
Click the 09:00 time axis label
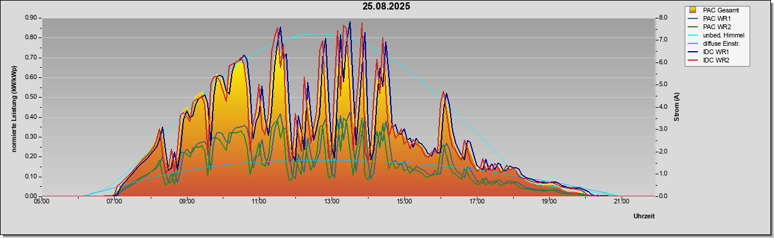tap(186, 201)
